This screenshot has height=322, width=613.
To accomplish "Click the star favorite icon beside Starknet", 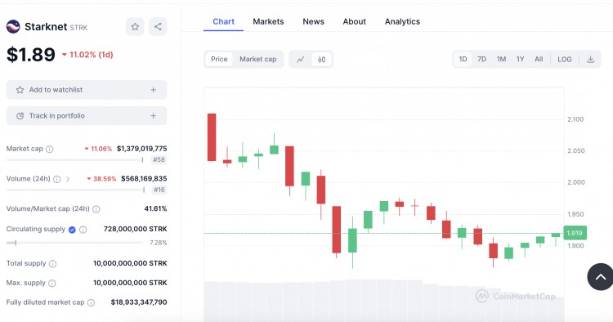I will 135,27.
